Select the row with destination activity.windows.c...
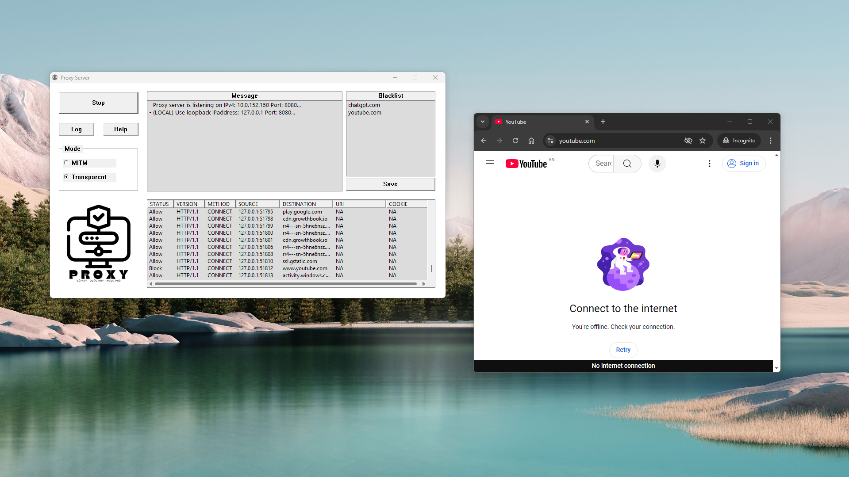This screenshot has height=477, width=849. click(x=288, y=275)
